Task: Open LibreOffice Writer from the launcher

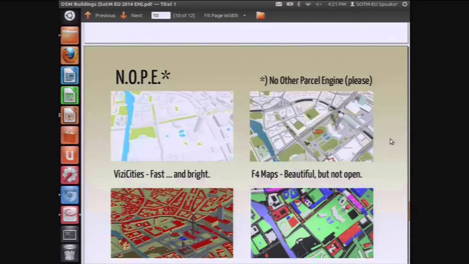Action: 70,76
